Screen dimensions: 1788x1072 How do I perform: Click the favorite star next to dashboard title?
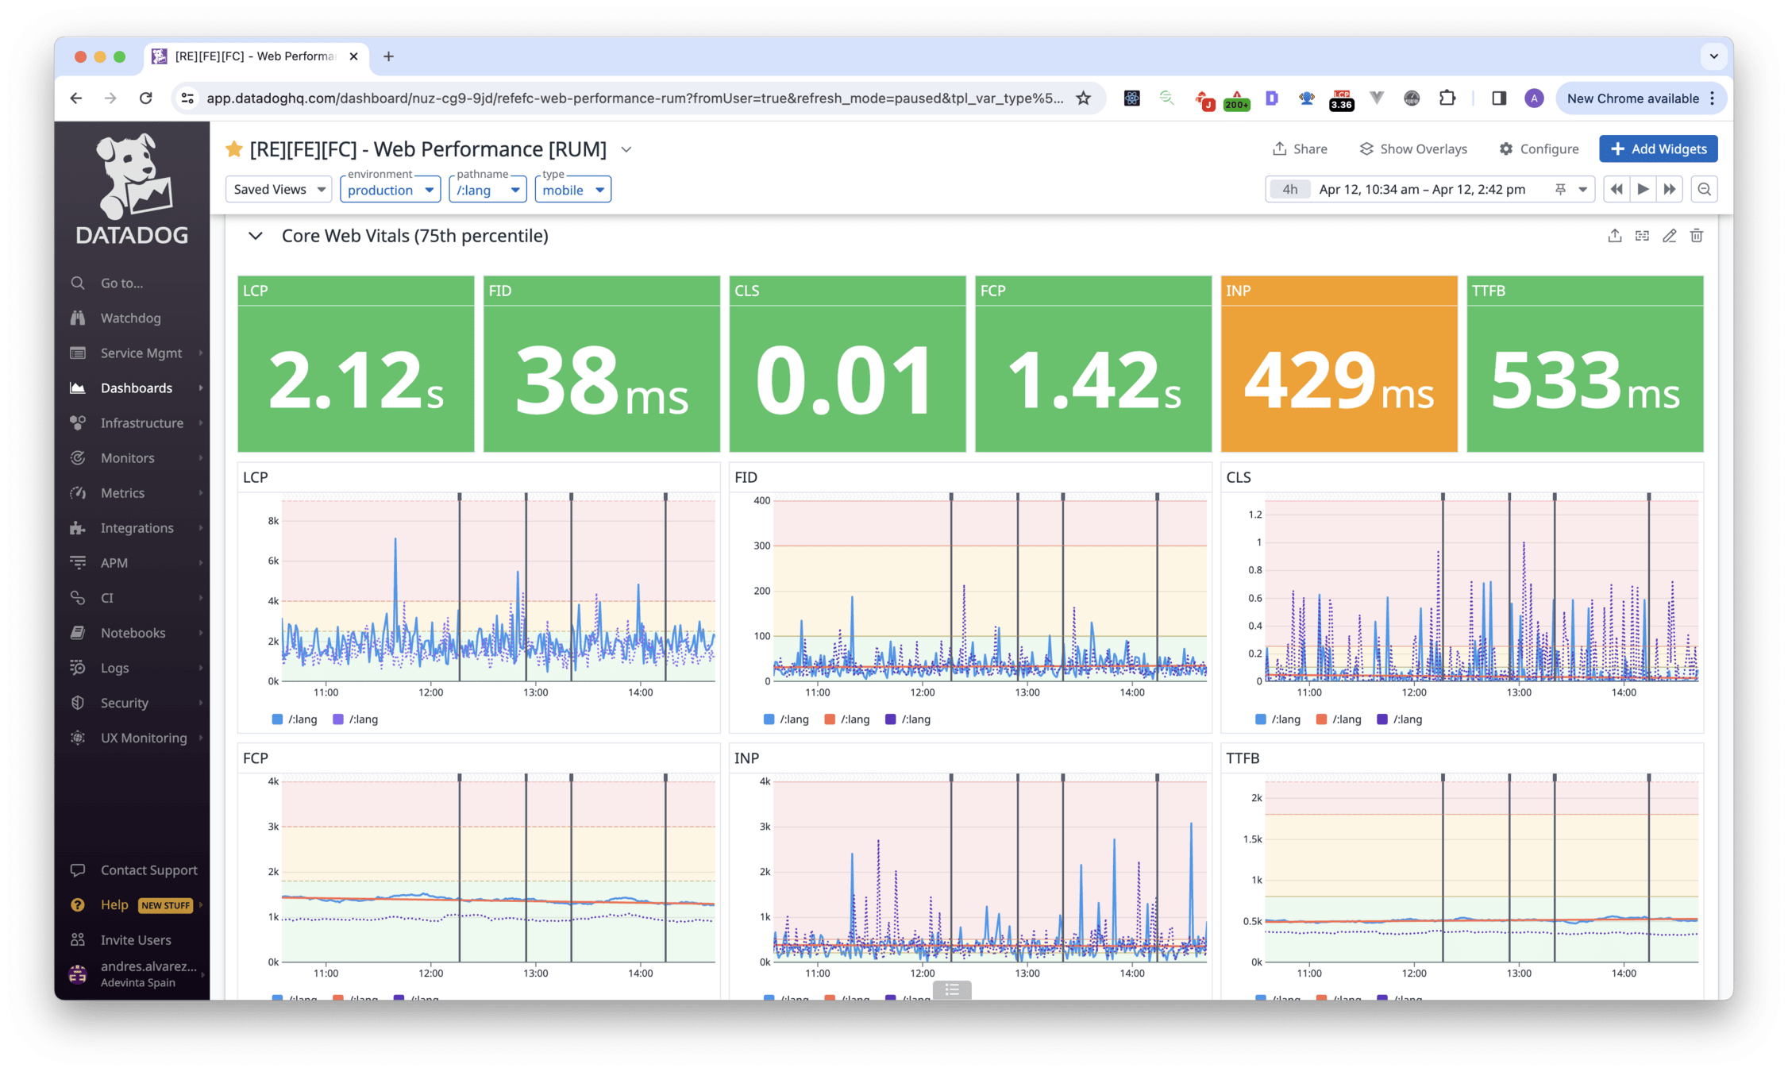(233, 149)
